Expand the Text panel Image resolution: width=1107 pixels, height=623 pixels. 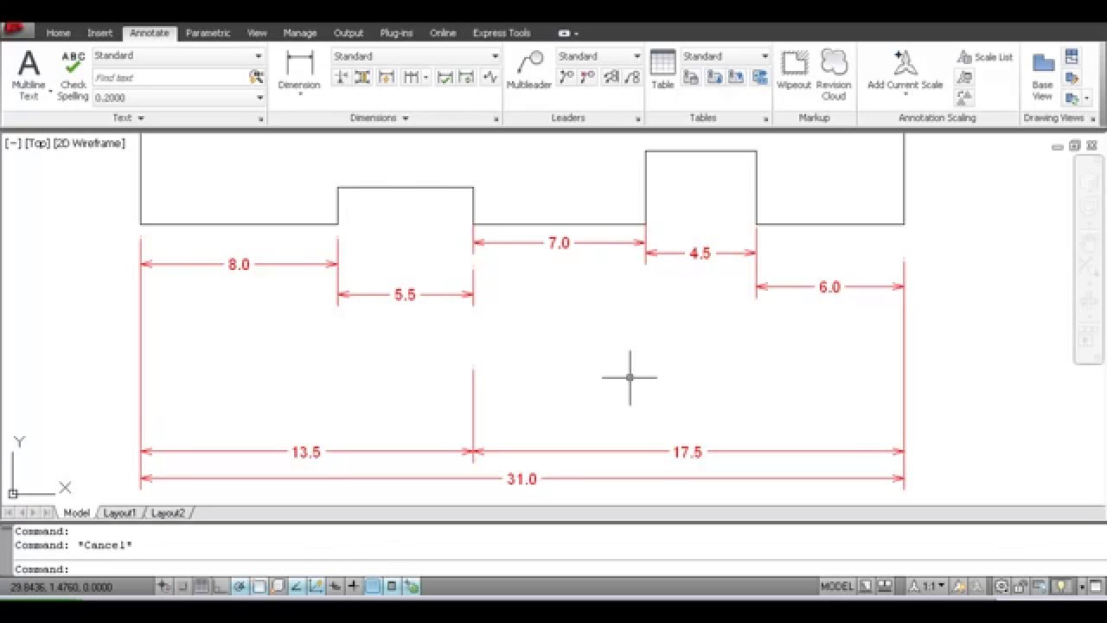128,118
